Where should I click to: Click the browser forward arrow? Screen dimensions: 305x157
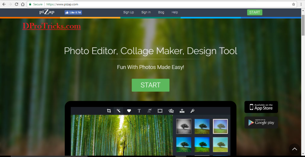pos(10,4)
